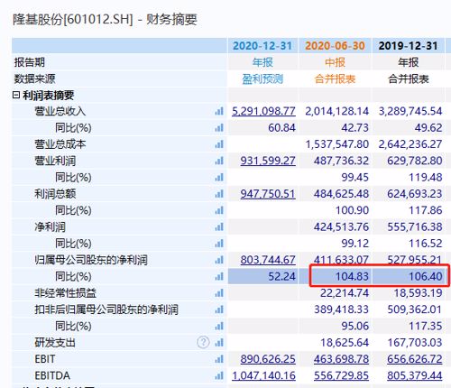Select the 2020-06-30 column header
The height and width of the screenshot is (388, 451).
[x=335, y=46]
